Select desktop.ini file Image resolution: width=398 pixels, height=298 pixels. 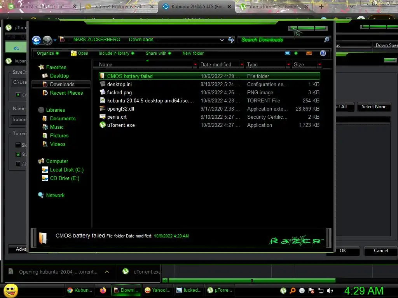click(209, 84)
